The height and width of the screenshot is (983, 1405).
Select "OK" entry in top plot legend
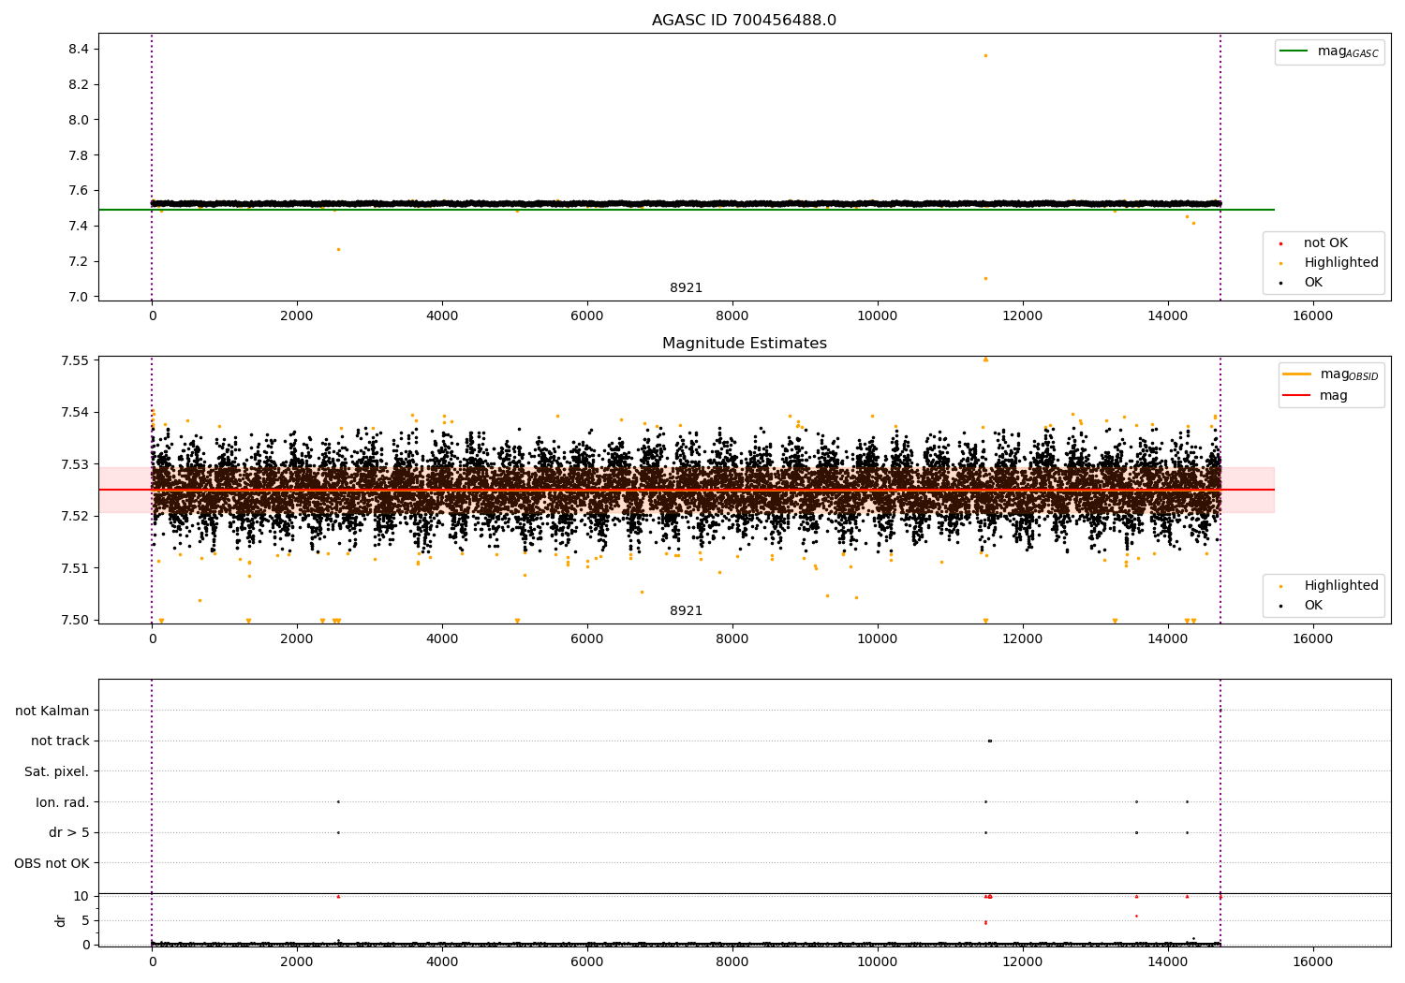tap(1313, 283)
